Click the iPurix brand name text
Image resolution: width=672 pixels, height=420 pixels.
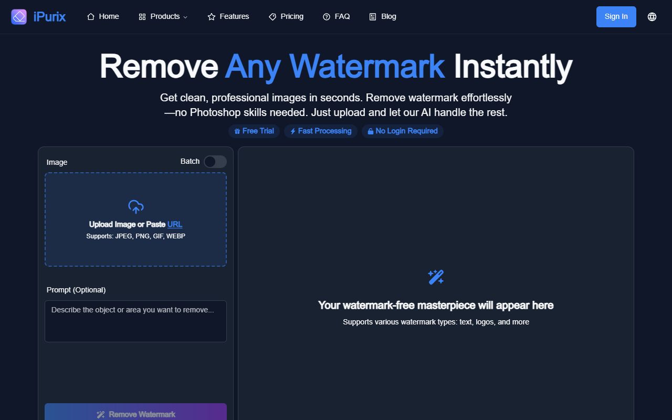(49, 17)
